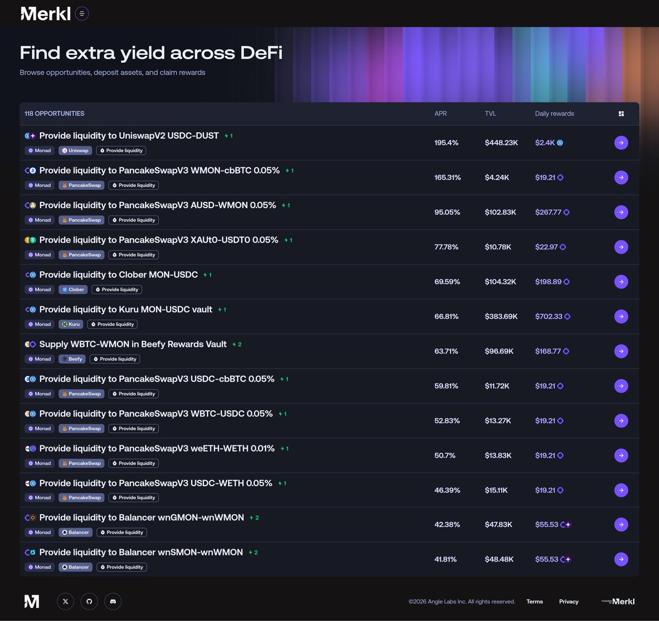Select PancakeSwap tag in WMON-cbBTC row
Screen dimensions: 659x621
tap(81, 185)
